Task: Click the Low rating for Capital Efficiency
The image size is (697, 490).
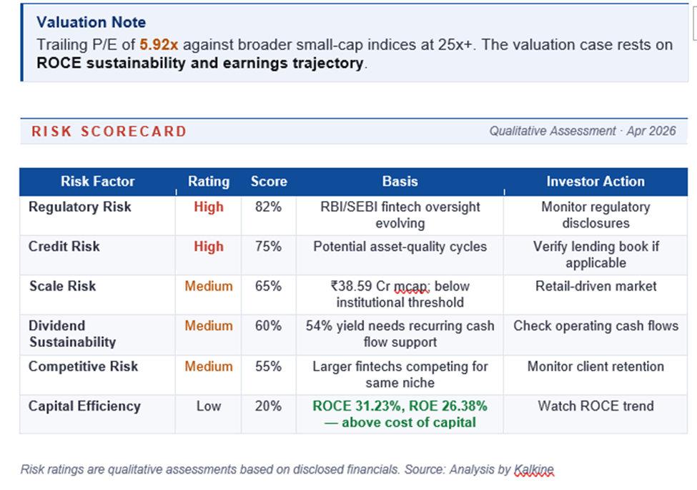Action: tap(209, 406)
